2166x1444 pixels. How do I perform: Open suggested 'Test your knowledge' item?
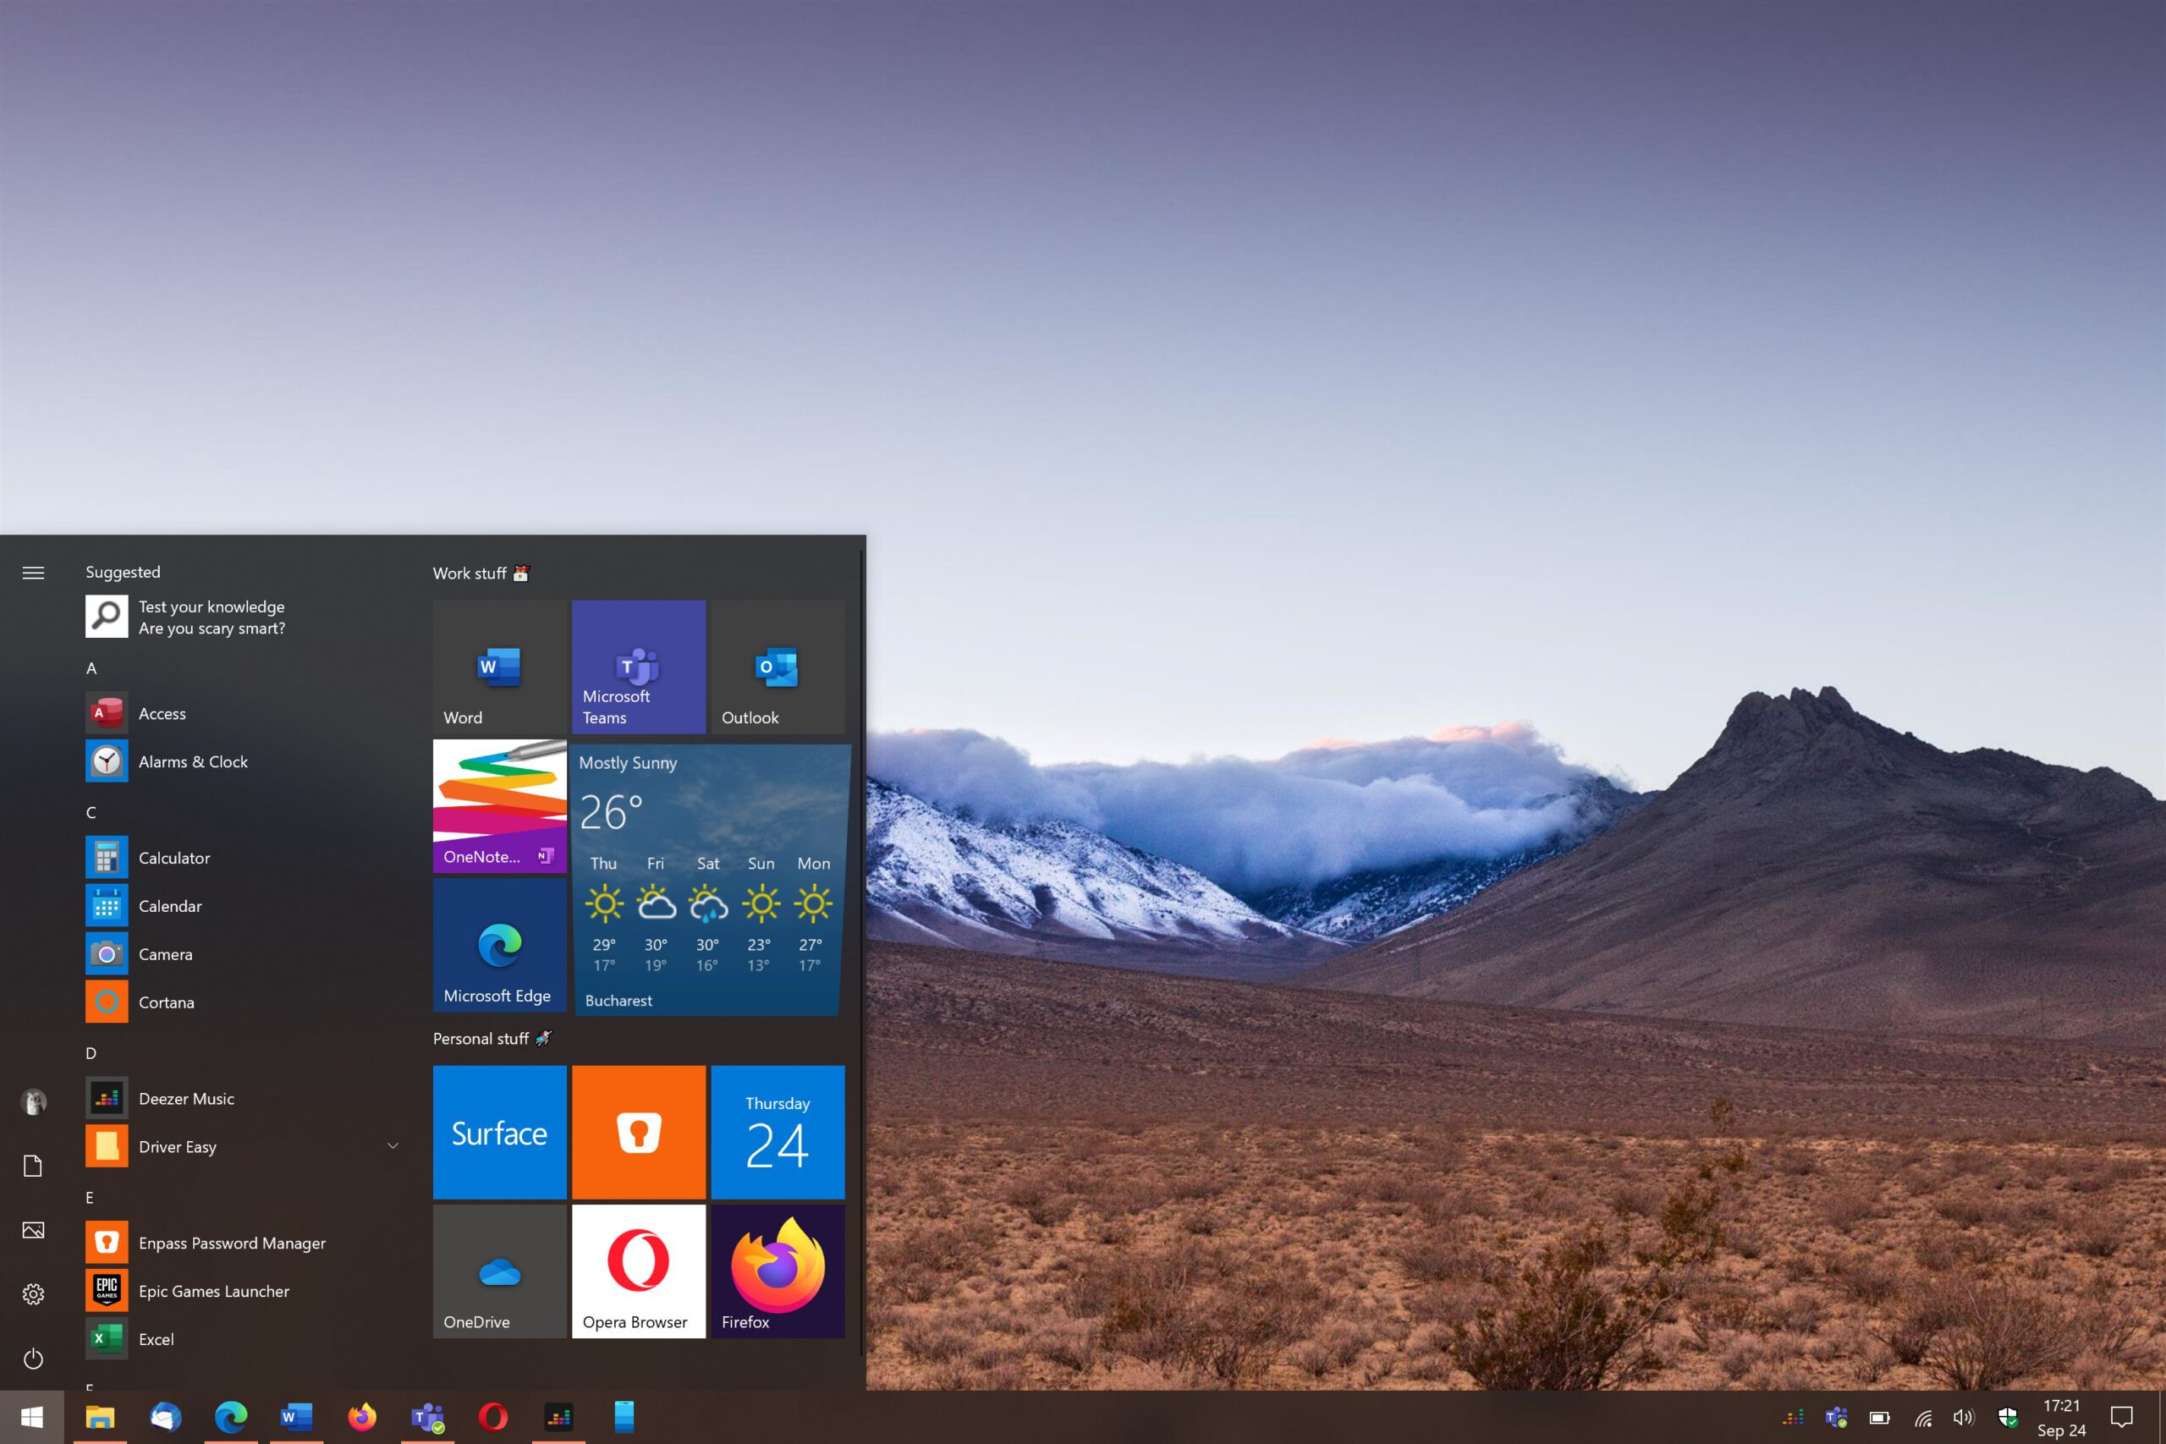click(x=245, y=617)
